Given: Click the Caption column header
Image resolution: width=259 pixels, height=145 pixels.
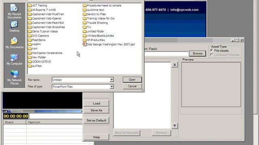Looking at the screenshot, I should (54, 122).
